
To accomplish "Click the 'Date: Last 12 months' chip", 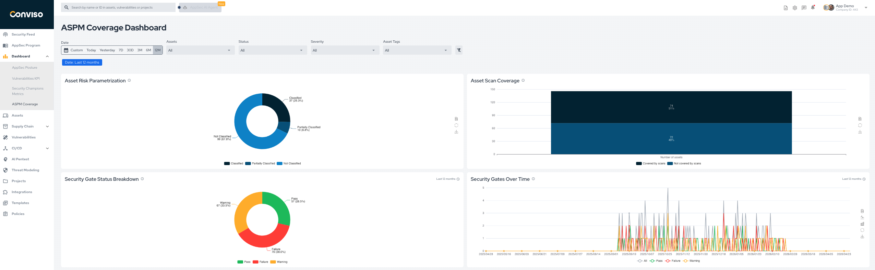I will point(82,62).
